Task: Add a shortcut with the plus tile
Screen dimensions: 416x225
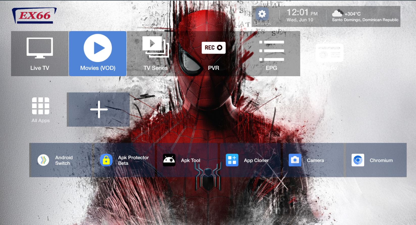Action: (x=98, y=109)
